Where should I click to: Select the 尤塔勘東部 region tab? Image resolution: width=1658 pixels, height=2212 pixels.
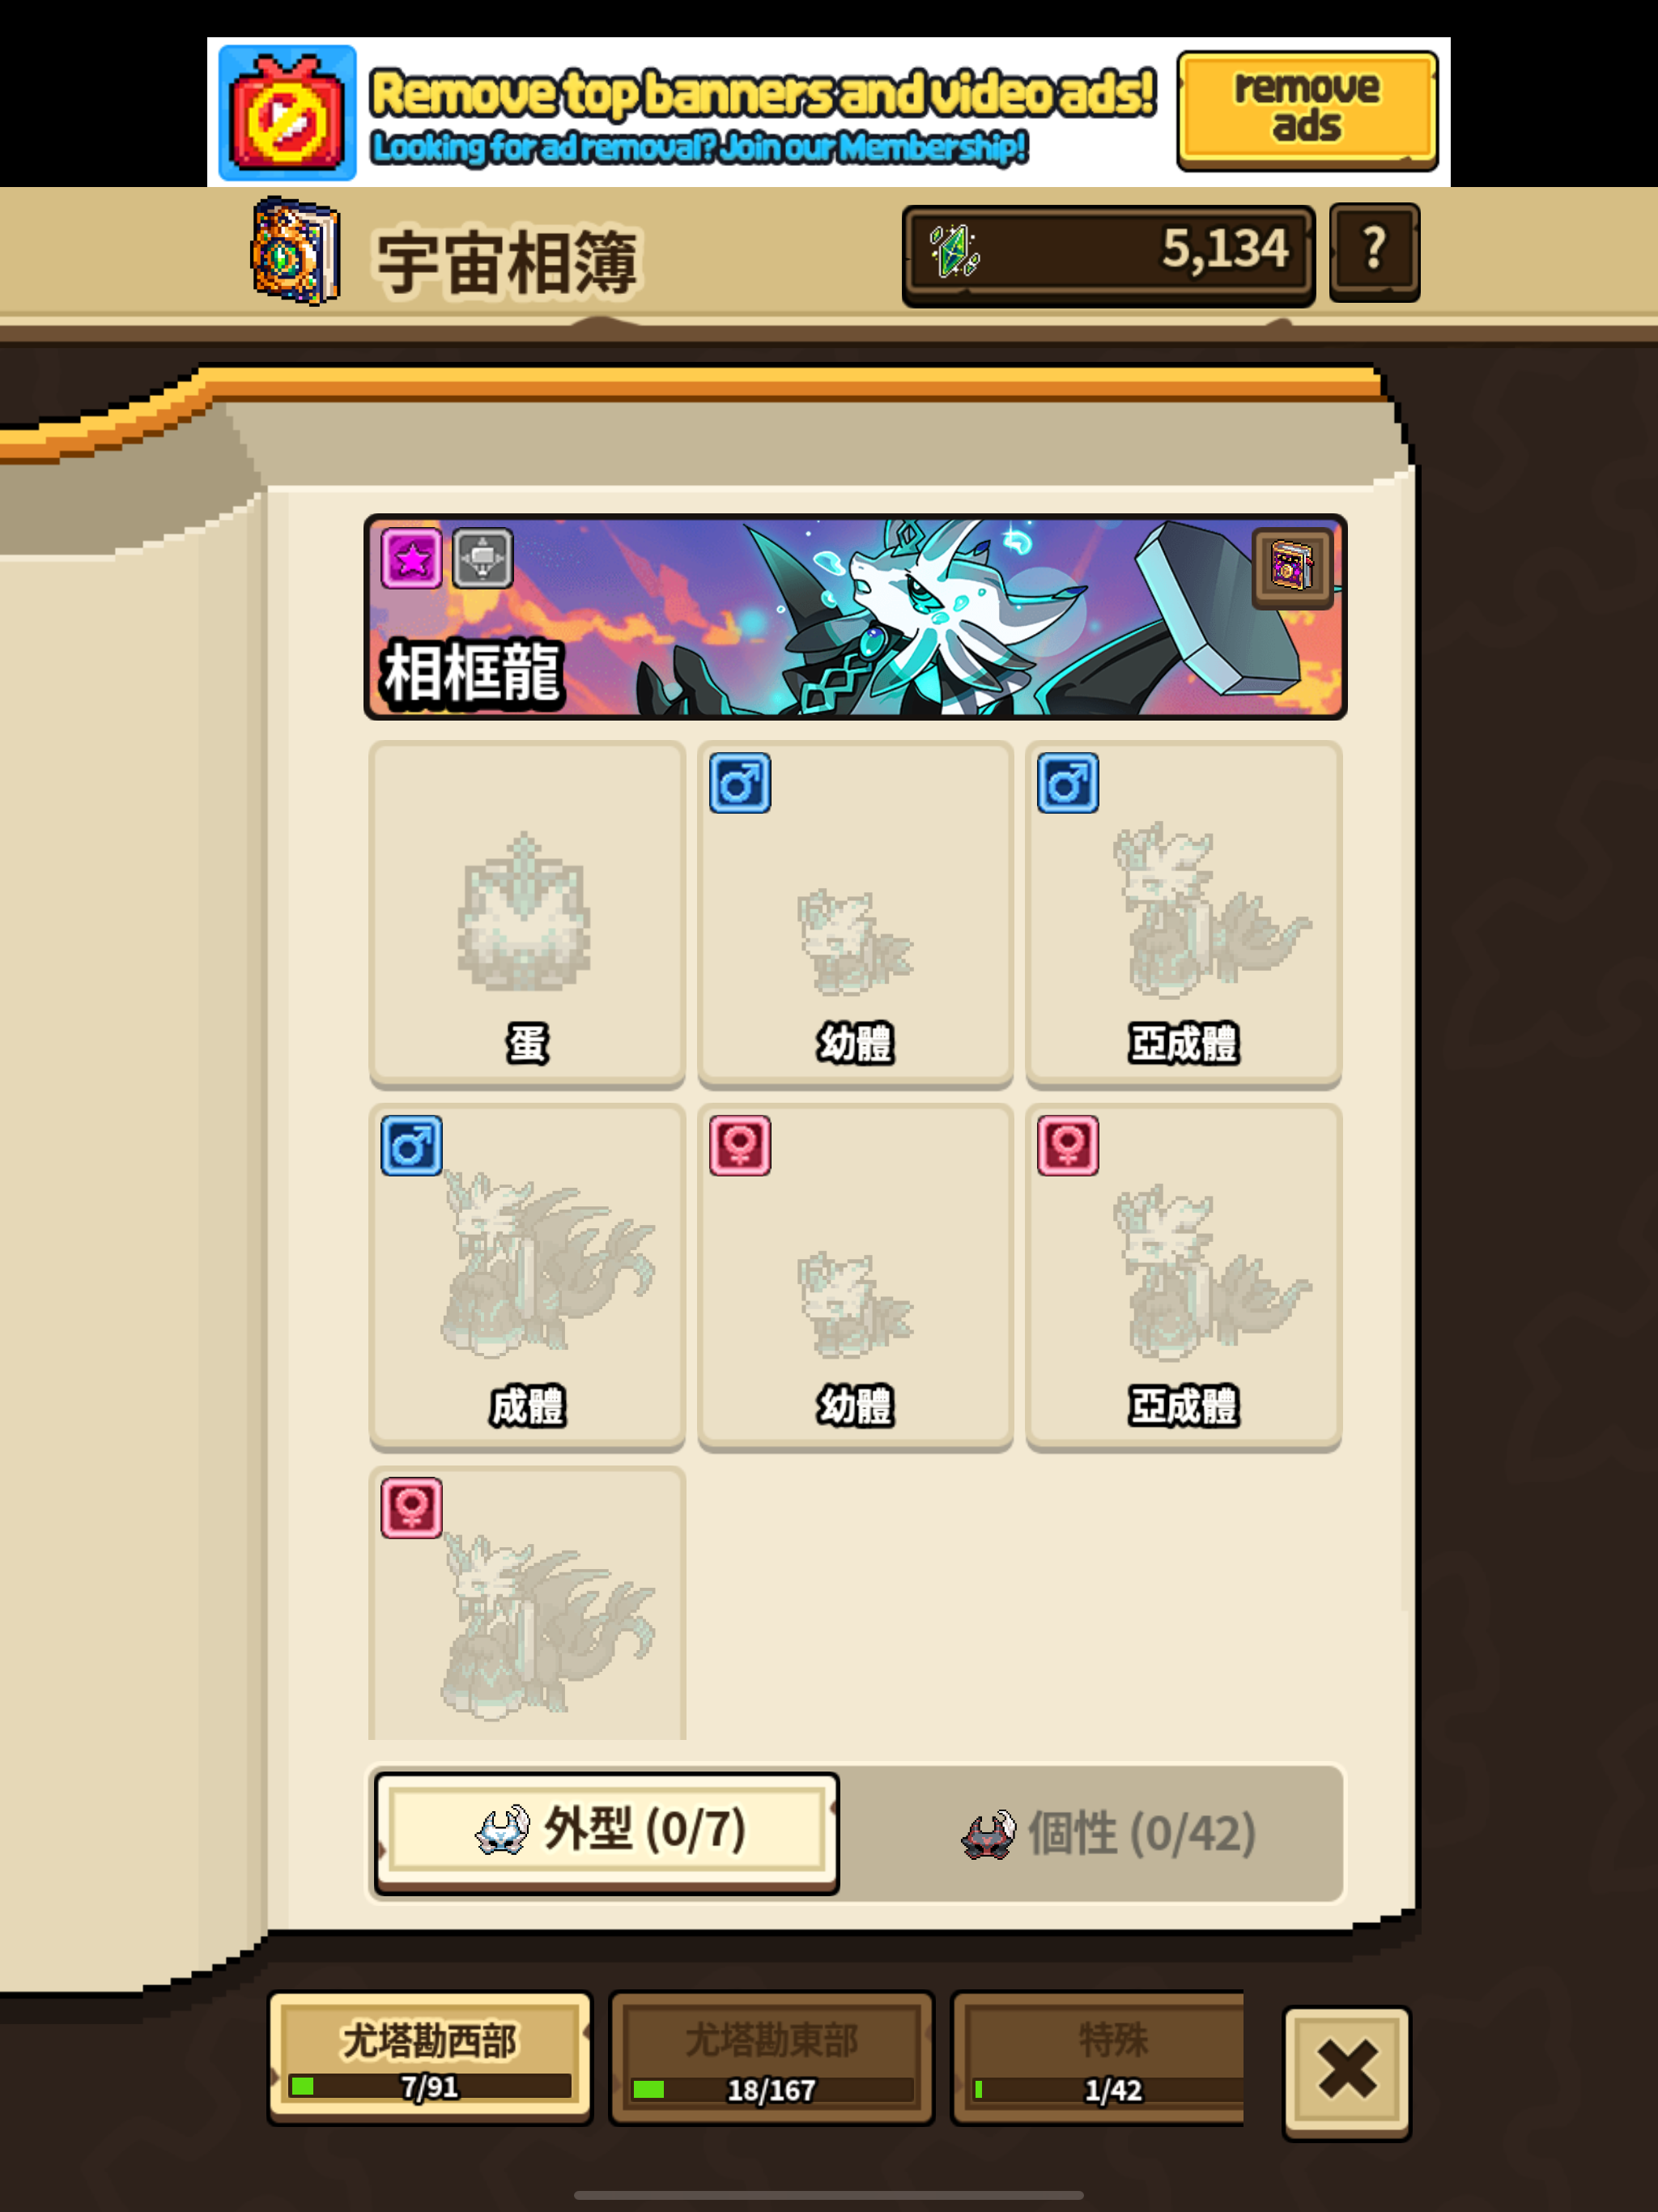click(771, 2058)
